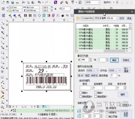Select the 独立页面 radio option

pos(107,116)
